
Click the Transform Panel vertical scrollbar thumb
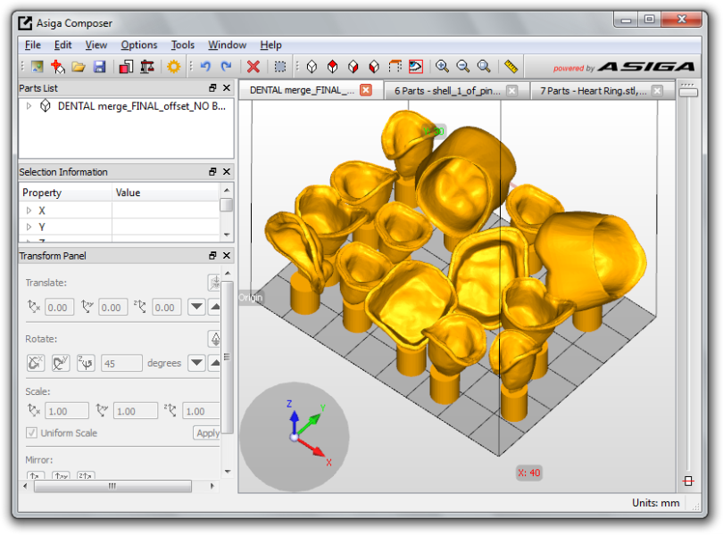click(x=227, y=358)
